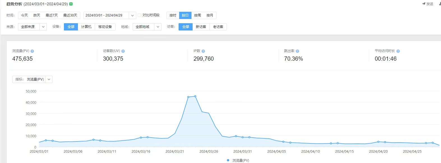
Task: Click the help icon next to 跳出率
Action: click(x=297, y=51)
